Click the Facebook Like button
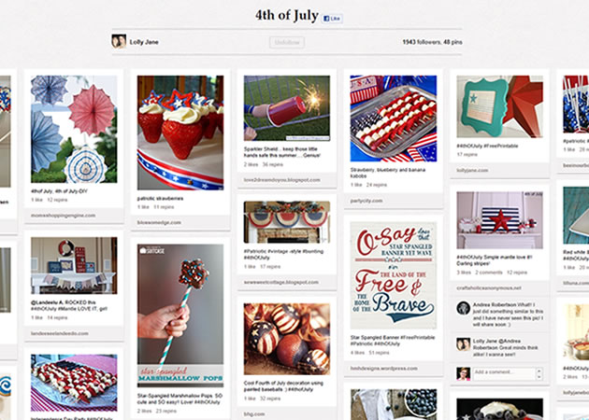 click(332, 19)
